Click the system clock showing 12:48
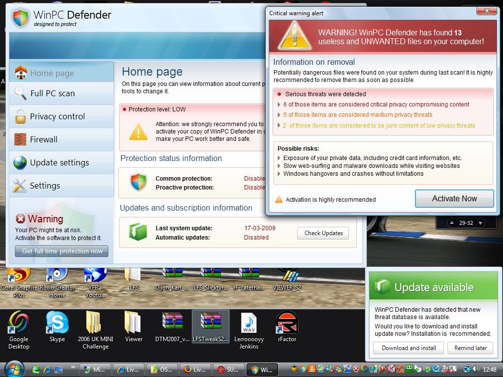503x377 pixels. [489, 370]
